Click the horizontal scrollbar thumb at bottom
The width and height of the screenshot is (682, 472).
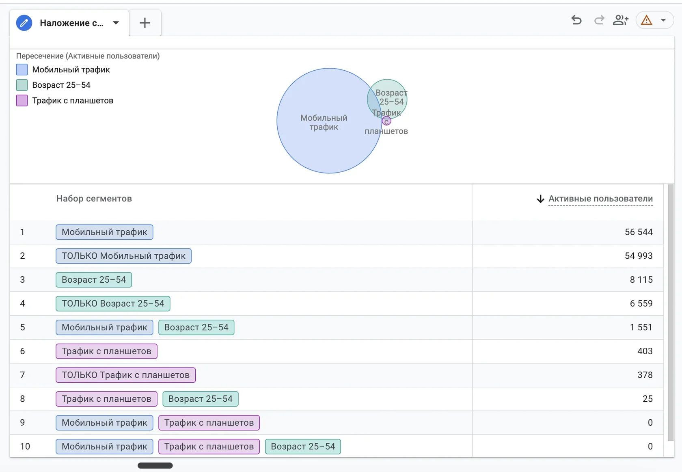tap(155, 466)
